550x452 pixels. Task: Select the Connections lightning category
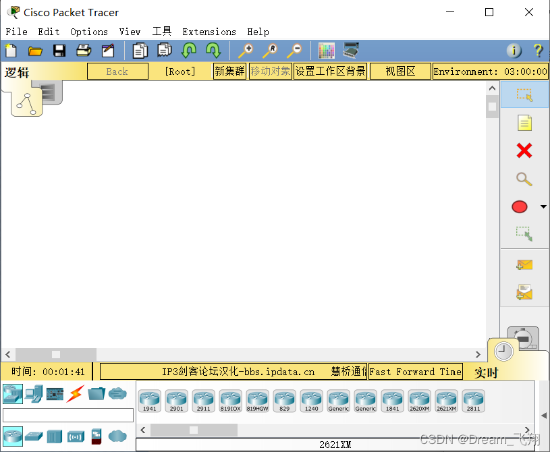point(76,393)
